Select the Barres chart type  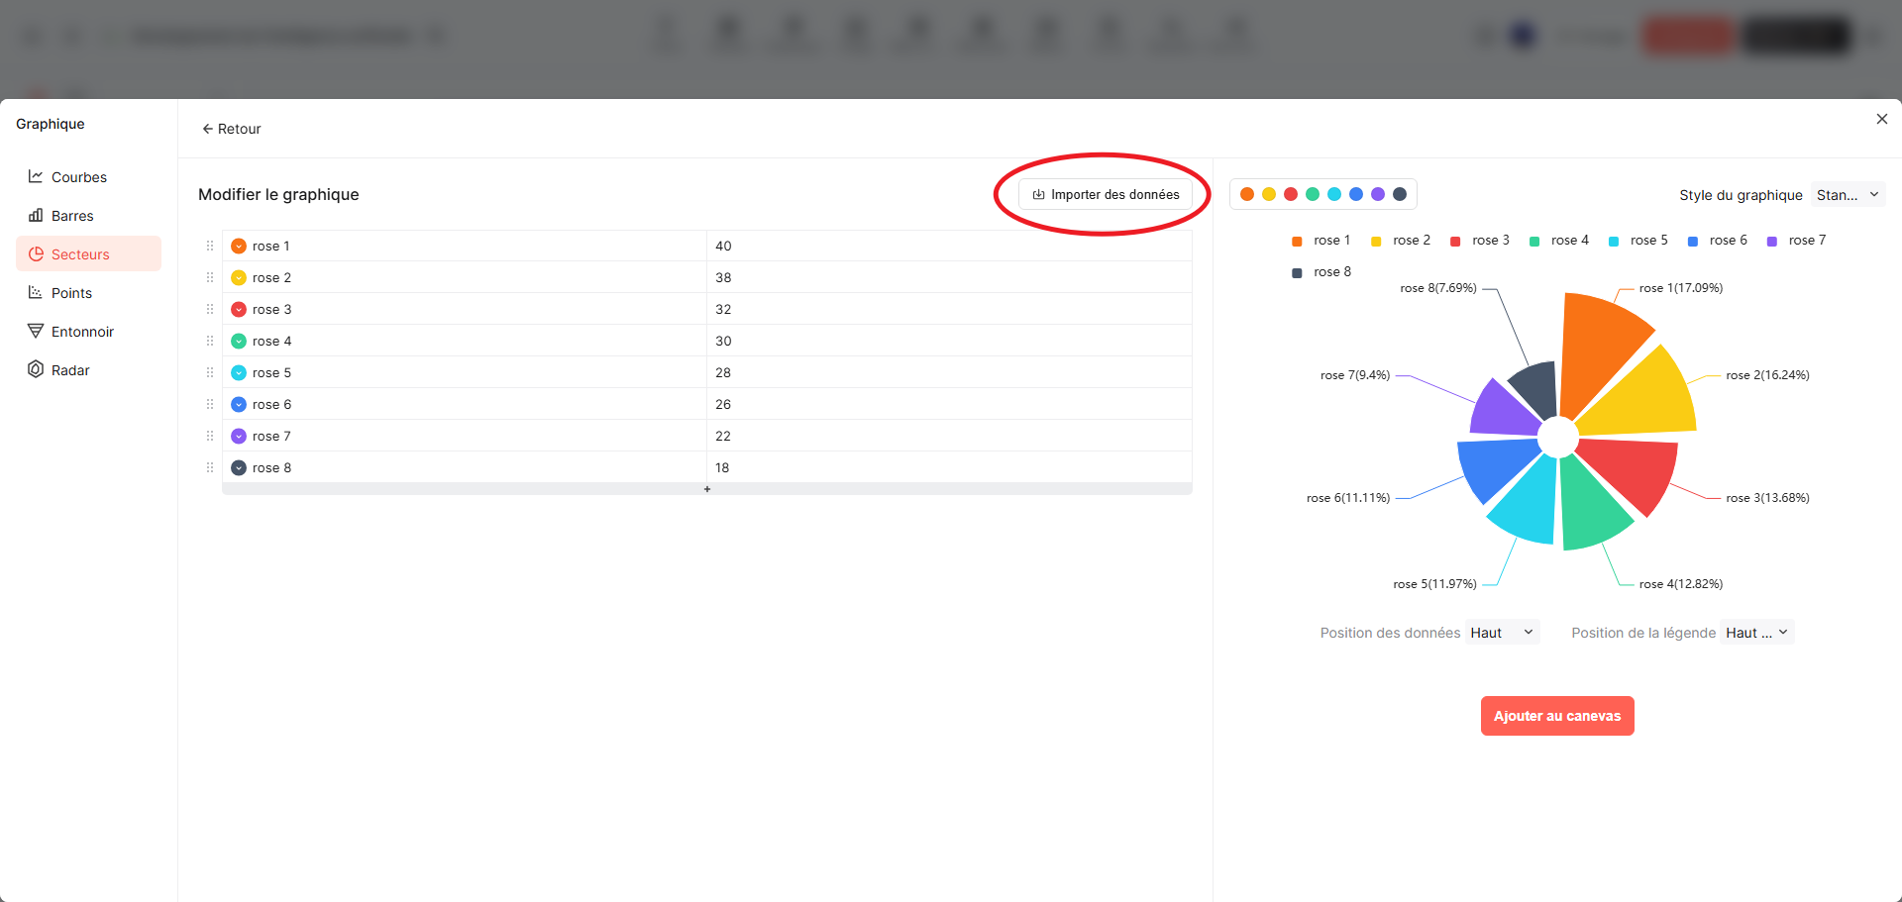pyautogui.click(x=88, y=216)
